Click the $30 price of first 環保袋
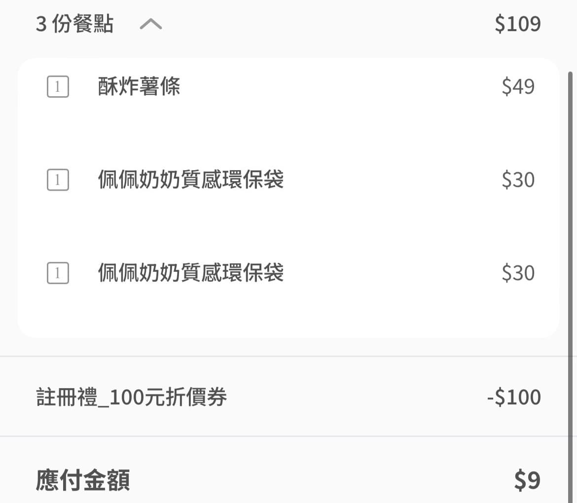Viewport: 577px width, 503px height. tap(518, 180)
